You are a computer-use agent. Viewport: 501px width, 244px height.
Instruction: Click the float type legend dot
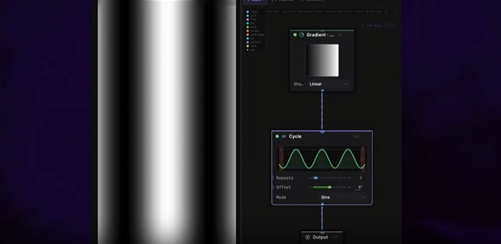[247, 12]
